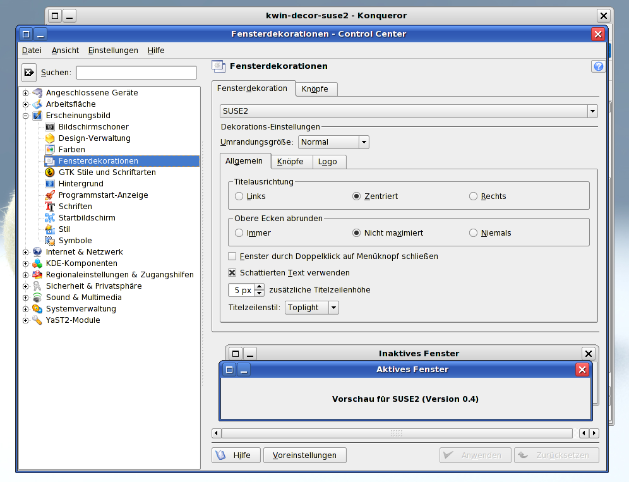Expand the Internet & Netzwerk node
This screenshot has height=482, width=629.
(x=25, y=252)
